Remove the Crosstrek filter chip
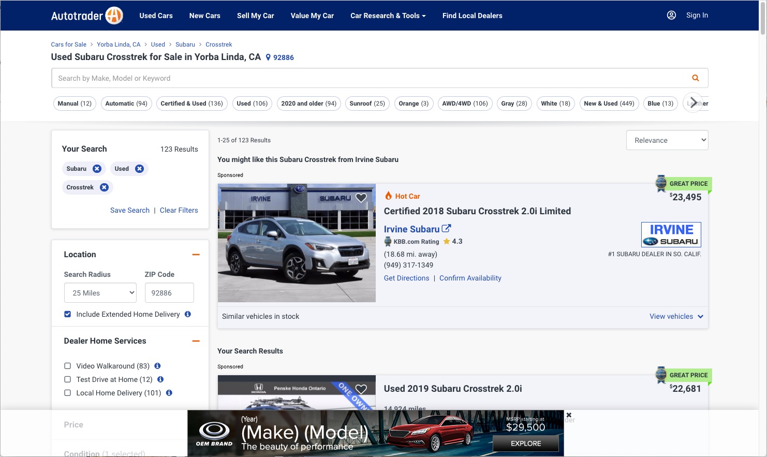Screen dimensions: 767x457 point(104,187)
